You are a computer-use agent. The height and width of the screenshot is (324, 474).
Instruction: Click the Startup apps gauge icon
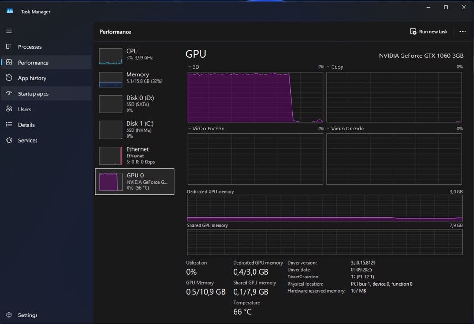pos(9,93)
